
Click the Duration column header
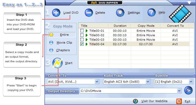[120, 26]
